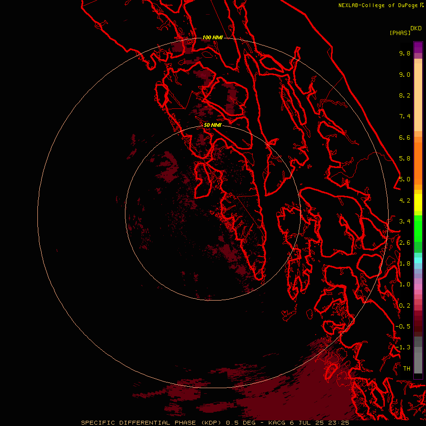Click the KACG station identifier in caption
Viewport: 426px width, 426px height.
(x=278, y=423)
